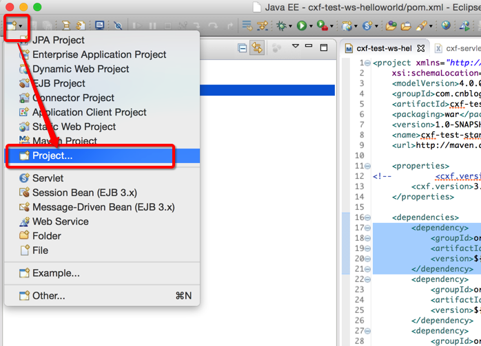This screenshot has height=346, width=481.
Task: Click the Open Type folder icon
Action: (391, 25)
